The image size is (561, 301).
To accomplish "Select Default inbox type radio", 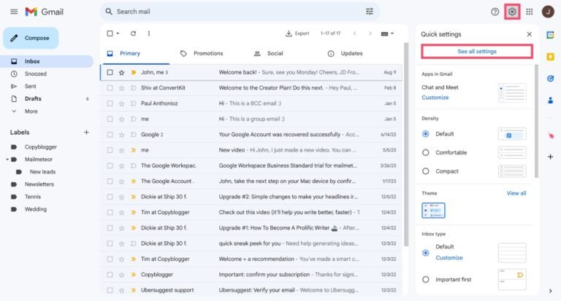I will pyautogui.click(x=425, y=253).
